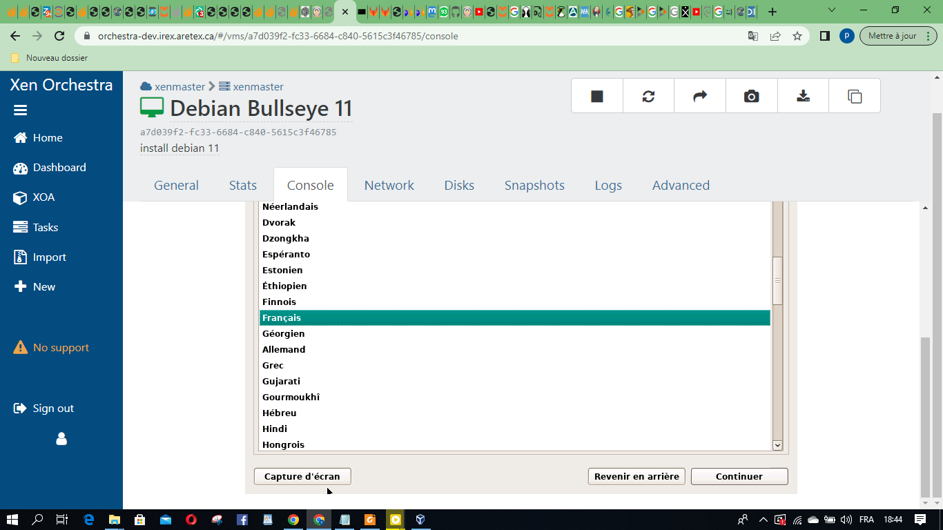The image size is (943, 530).
Task: Click the Revenir en arrière button
Action: pos(636,476)
